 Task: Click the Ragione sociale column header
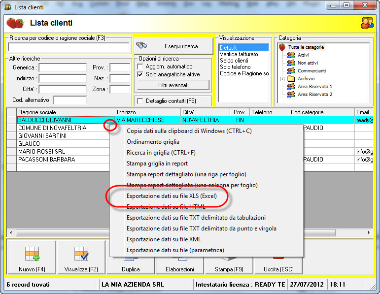click(66, 112)
